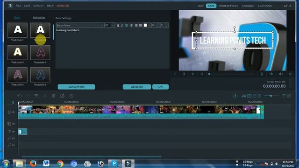Image resolution: width=299 pixels, height=168 pixels.
Task: Mute the first music track
Action: pyautogui.click(x=14, y=138)
